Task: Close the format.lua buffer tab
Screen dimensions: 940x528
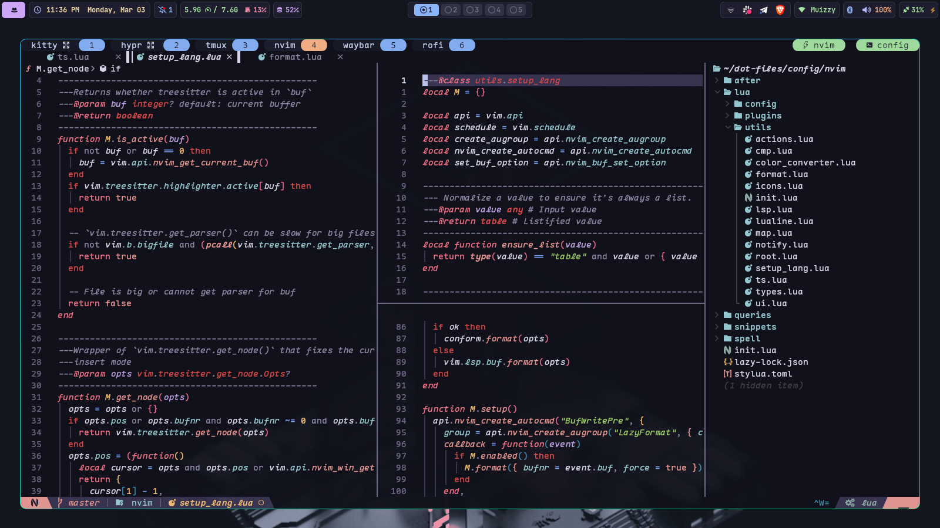Action: pyautogui.click(x=340, y=57)
